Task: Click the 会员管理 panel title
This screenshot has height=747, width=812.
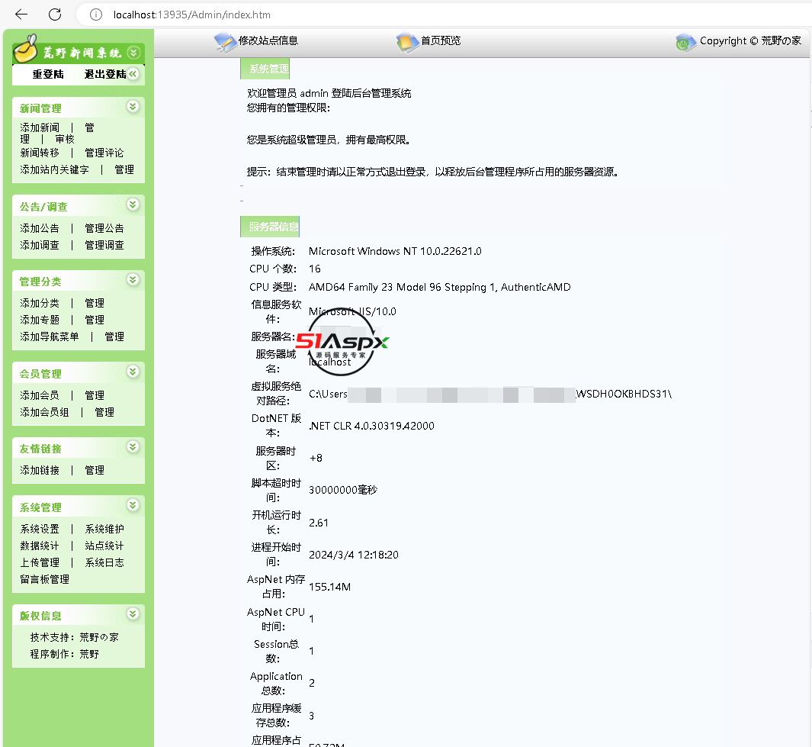Action: point(40,374)
